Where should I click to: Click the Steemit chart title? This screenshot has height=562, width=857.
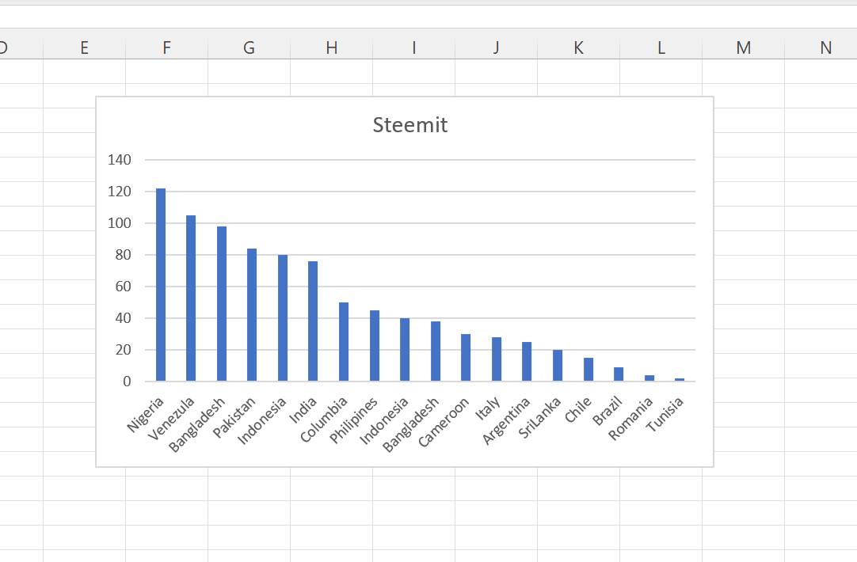coord(410,125)
